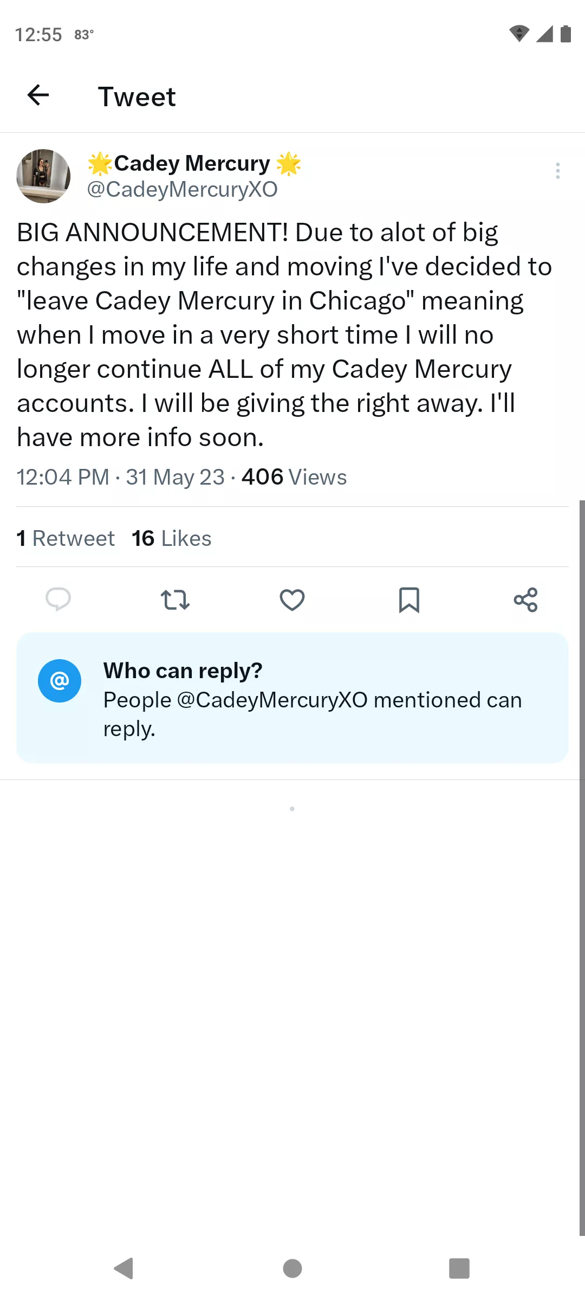Viewport: 585px width, 1301px height.
Task: Open recent apps with the square navigation button
Action: click(458, 1268)
